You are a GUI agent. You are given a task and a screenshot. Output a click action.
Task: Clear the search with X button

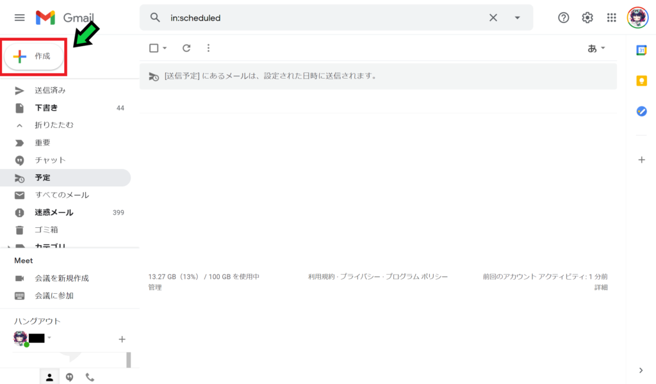tap(493, 18)
